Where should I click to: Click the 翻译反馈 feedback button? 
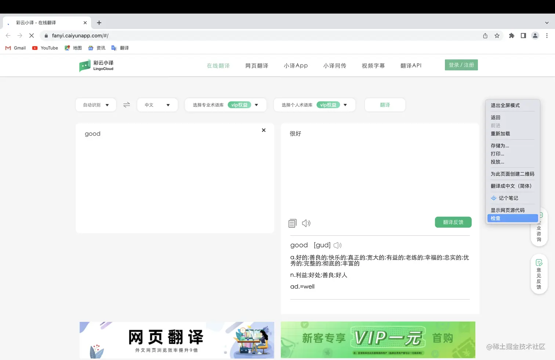pyautogui.click(x=453, y=222)
